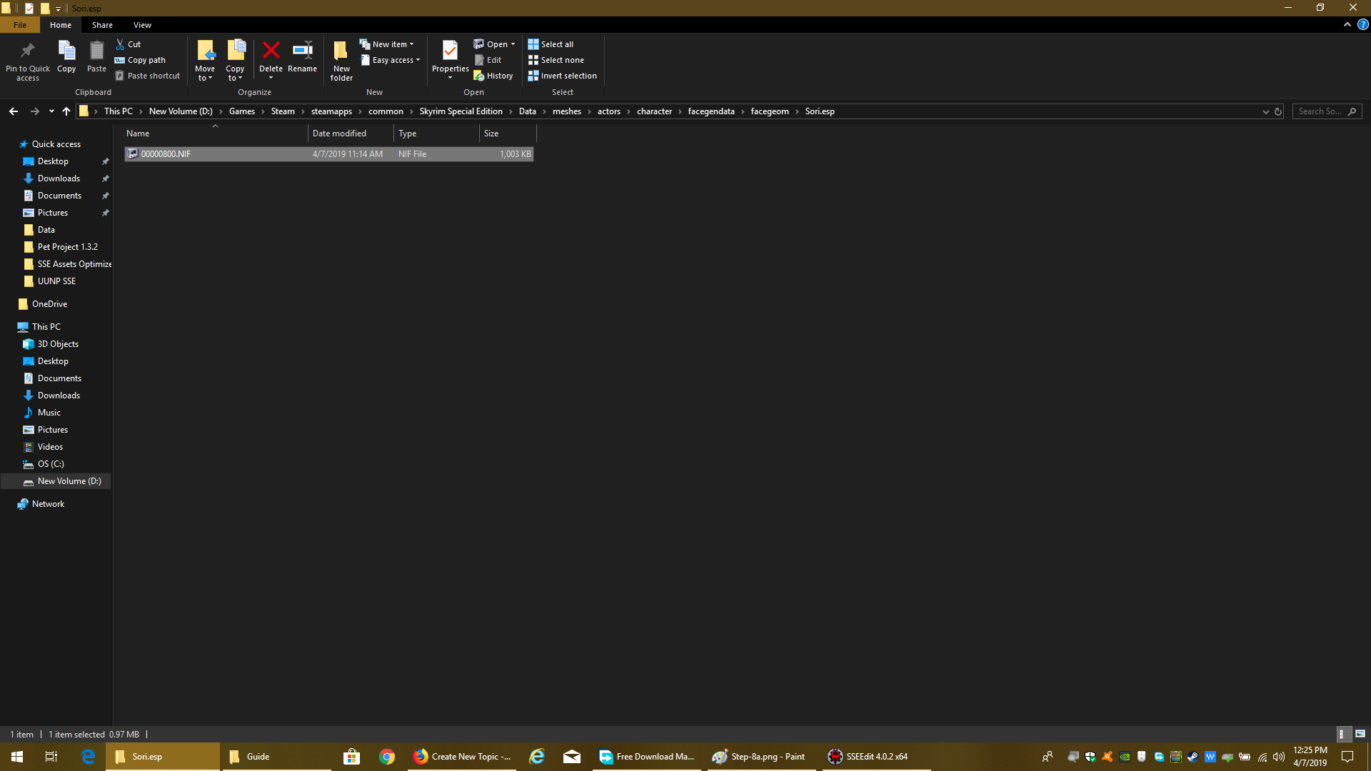
Task: Navigate to meshes breadcrumb
Action: [567, 111]
